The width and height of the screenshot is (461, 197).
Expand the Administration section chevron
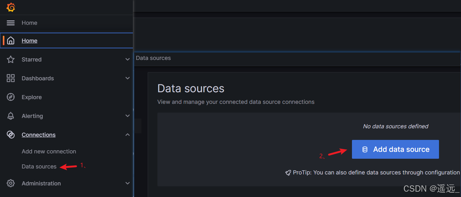tap(127, 183)
